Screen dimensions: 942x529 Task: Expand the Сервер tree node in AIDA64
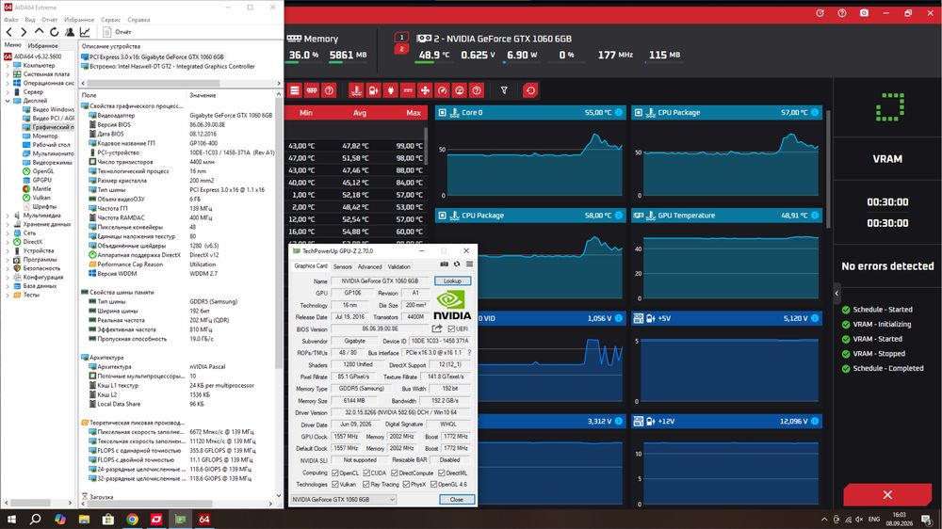pyautogui.click(x=8, y=92)
